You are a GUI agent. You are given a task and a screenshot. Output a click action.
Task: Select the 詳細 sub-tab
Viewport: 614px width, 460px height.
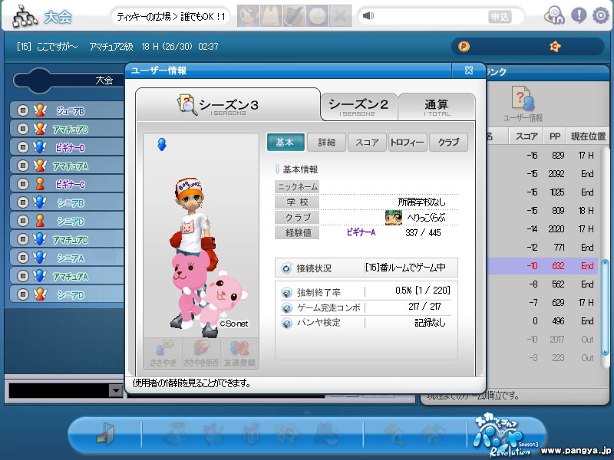pos(327,143)
